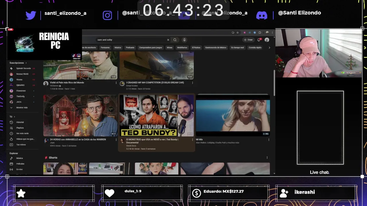Bookmark this page with star icon

(x=237, y=33)
